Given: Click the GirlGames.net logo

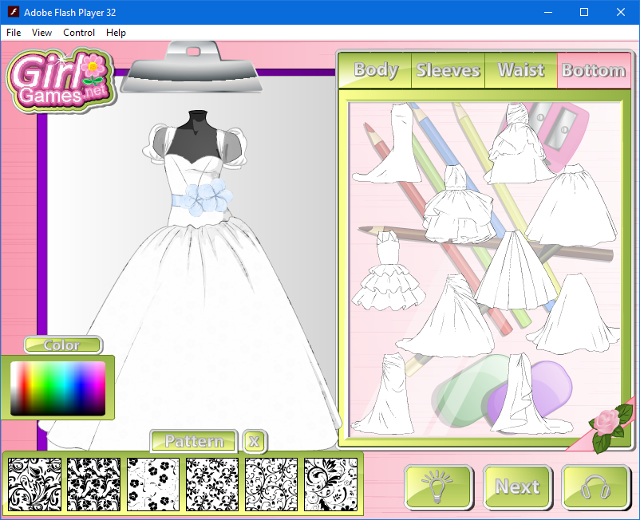Looking at the screenshot, I should click(61, 81).
